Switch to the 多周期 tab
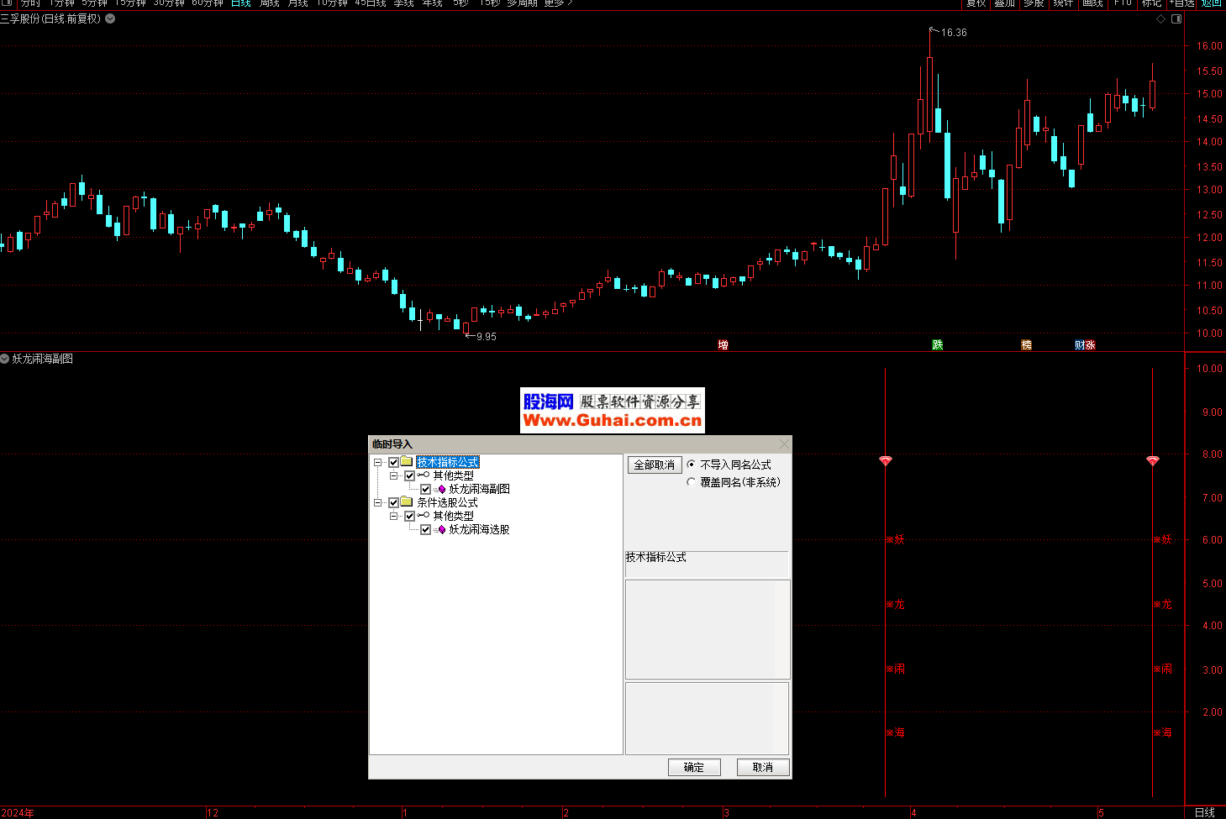1226x819 pixels. [522, 3]
